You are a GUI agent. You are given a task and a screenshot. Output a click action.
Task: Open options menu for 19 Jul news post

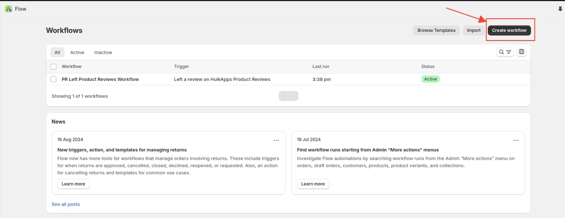tap(516, 140)
